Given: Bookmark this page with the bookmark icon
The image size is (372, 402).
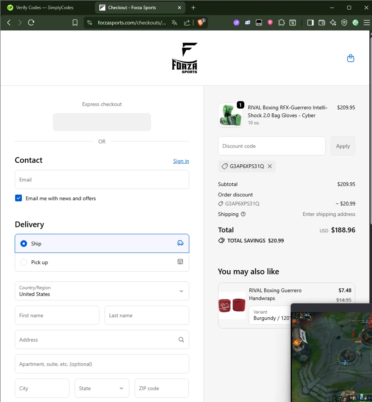Looking at the screenshot, I should click(x=75, y=23).
